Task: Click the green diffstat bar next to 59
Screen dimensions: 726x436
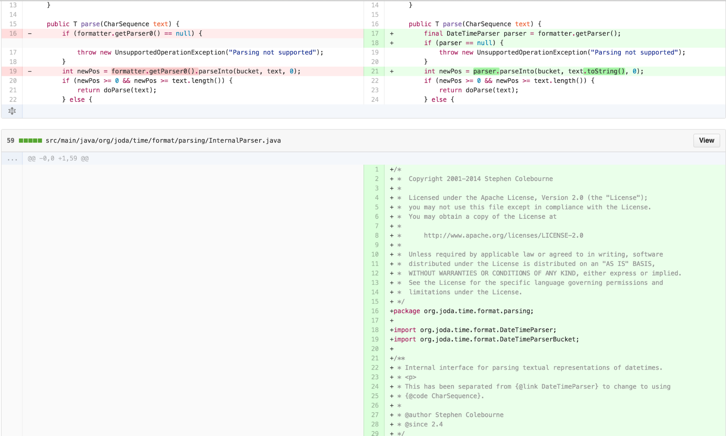Action: (31, 140)
